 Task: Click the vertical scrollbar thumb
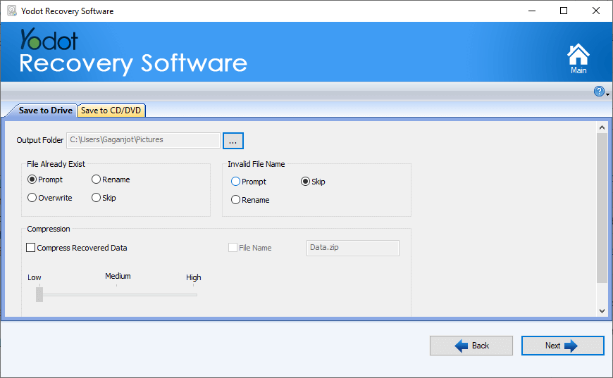click(x=602, y=208)
